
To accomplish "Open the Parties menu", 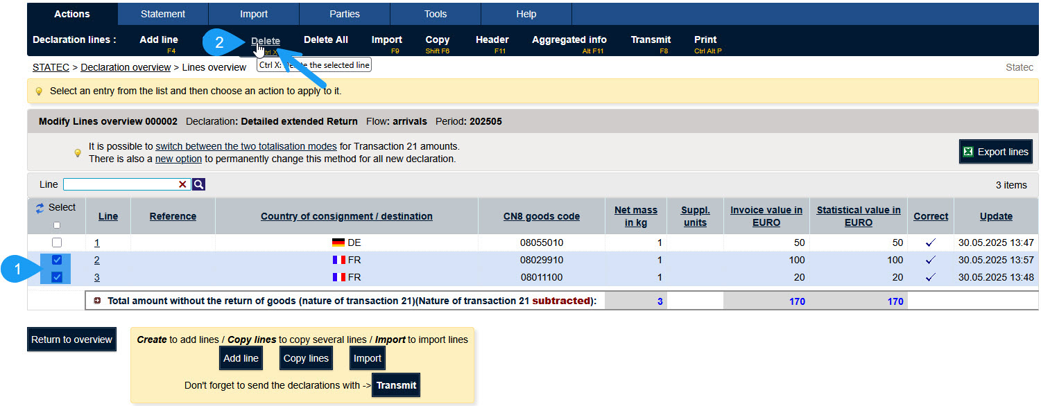I will point(344,13).
